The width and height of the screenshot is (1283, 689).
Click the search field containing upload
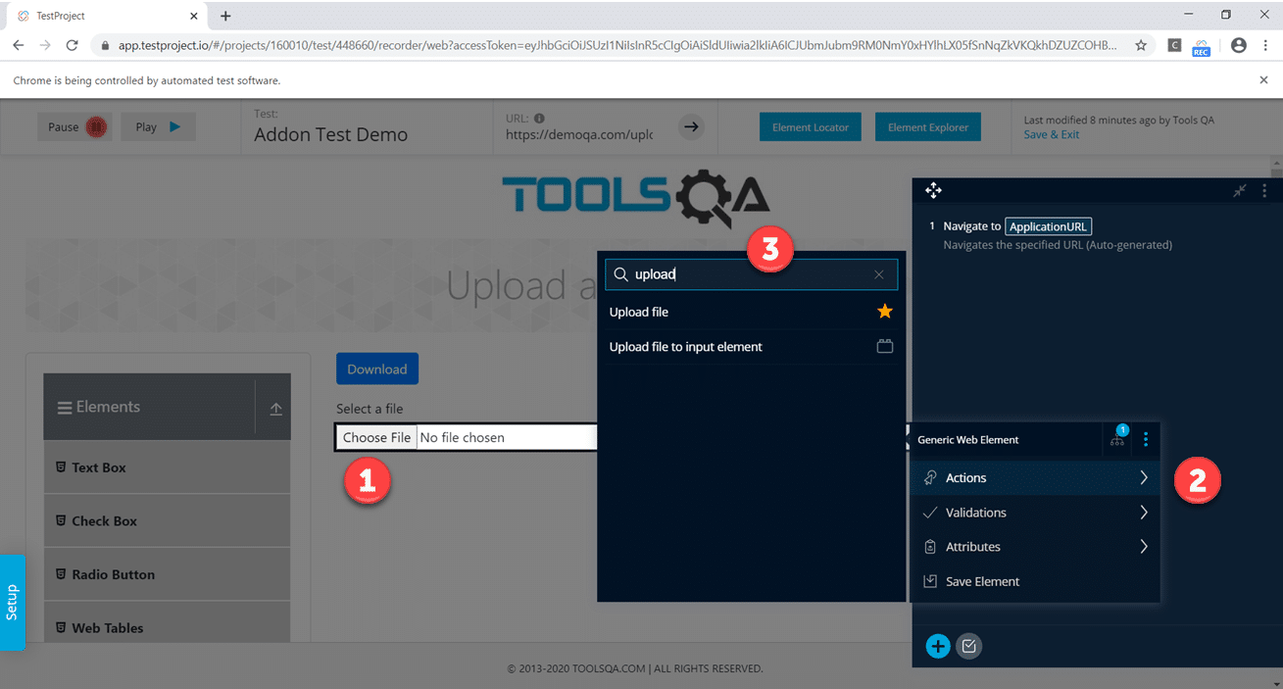pyautogui.click(x=751, y=274)
